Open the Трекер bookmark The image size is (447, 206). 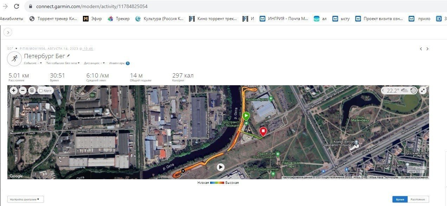pyautogui.click(x=119, y=19)
